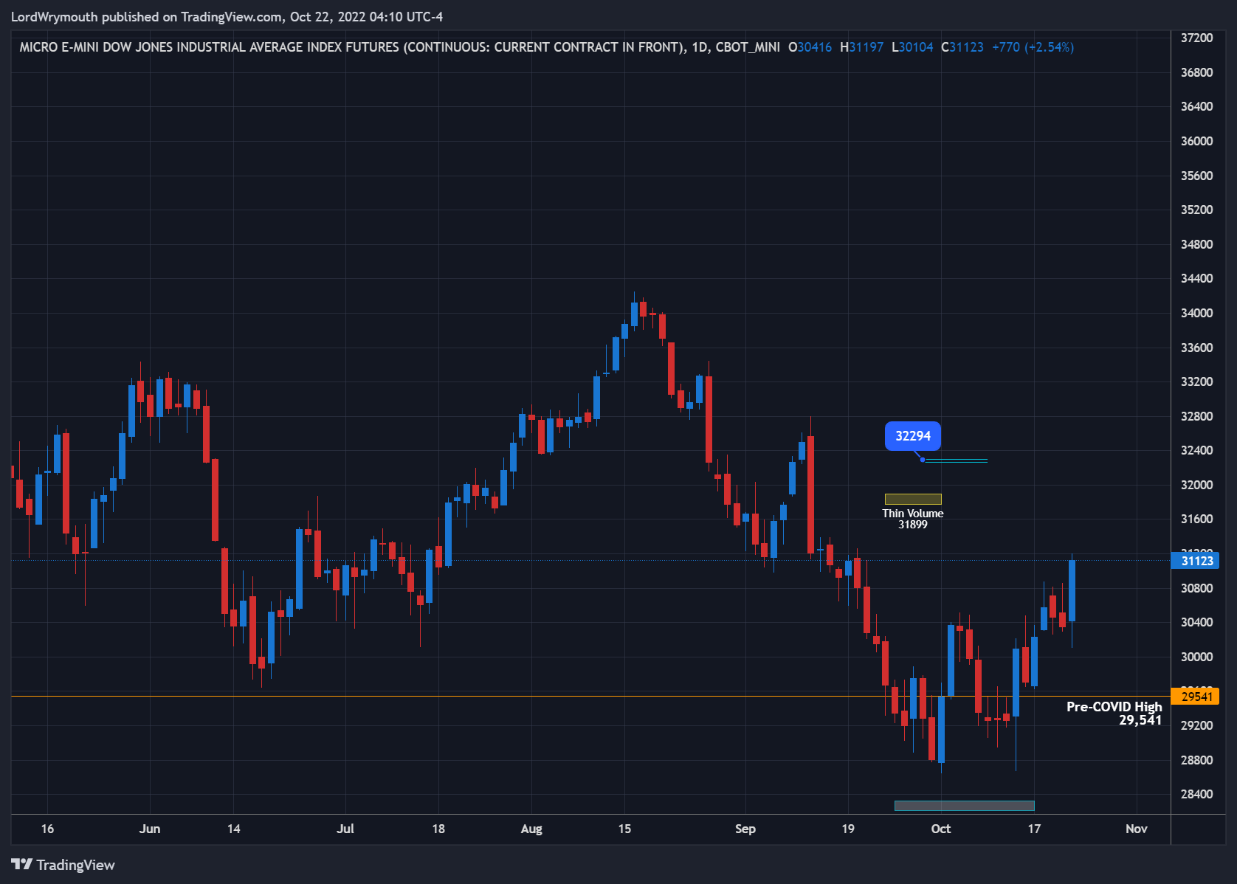This screenshot has height=884, width=1237.
Task: Click the Pre-COVID High 29,541 annotation
Action: tap(1114, 713)
